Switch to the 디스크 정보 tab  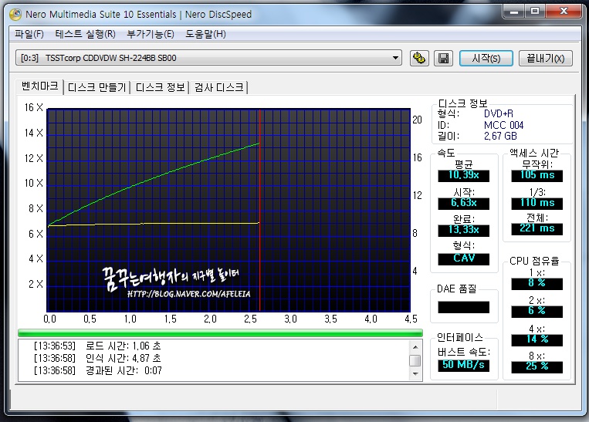[x=160, y=87]
